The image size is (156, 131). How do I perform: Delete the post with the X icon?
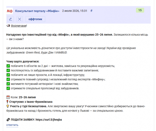pos(20,19)
